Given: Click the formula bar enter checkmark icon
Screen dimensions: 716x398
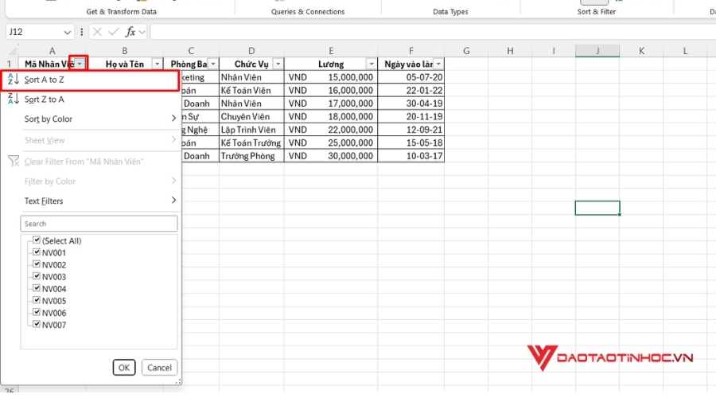Looking at the screenshot, I should (115, 32).
